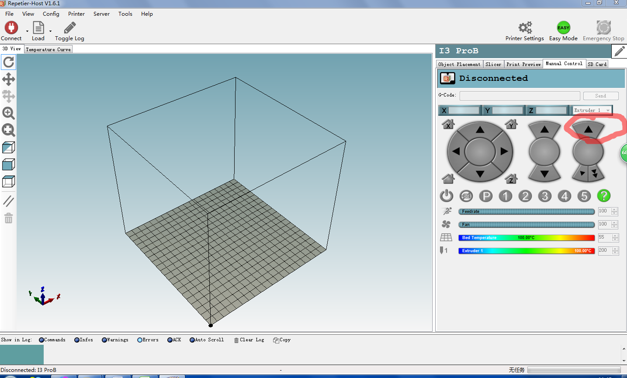Viewport: 627px width, 378px height.
Task: Open the Config menu
Action: tap(51, 14)
